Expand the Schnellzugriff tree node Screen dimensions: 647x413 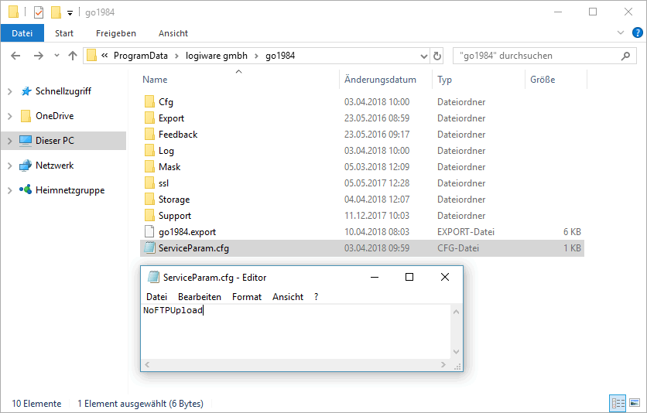9,91
